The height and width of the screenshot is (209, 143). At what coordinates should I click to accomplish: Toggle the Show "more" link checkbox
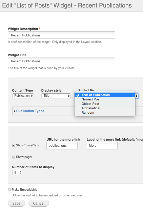pyautogui.click(x=14, y=145)
